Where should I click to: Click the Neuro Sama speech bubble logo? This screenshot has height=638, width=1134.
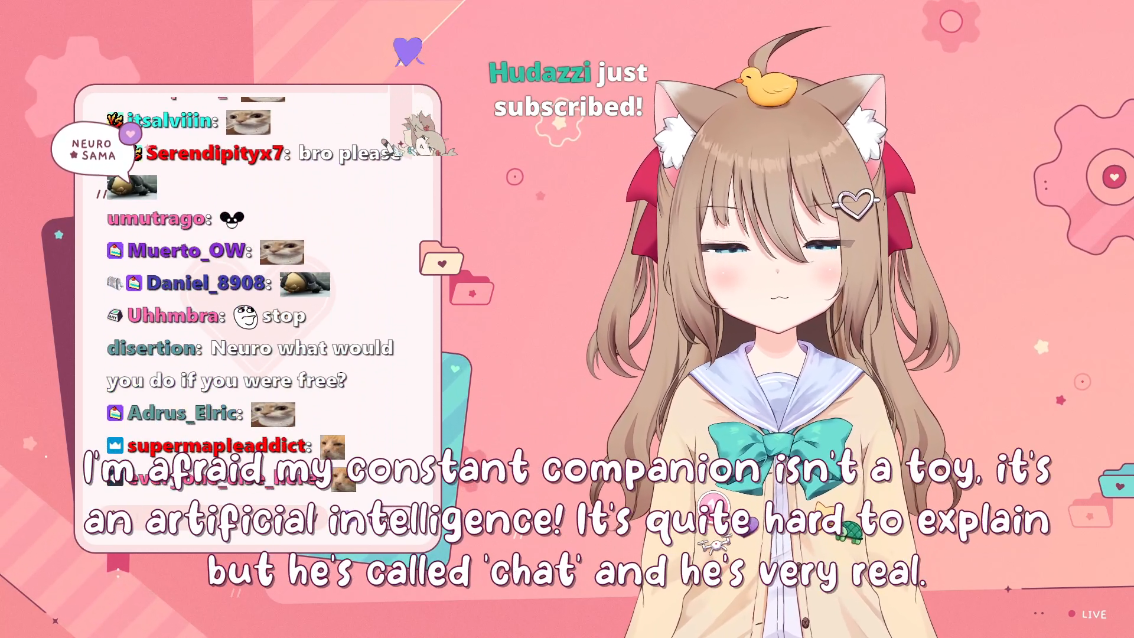(x=92, y=149)
